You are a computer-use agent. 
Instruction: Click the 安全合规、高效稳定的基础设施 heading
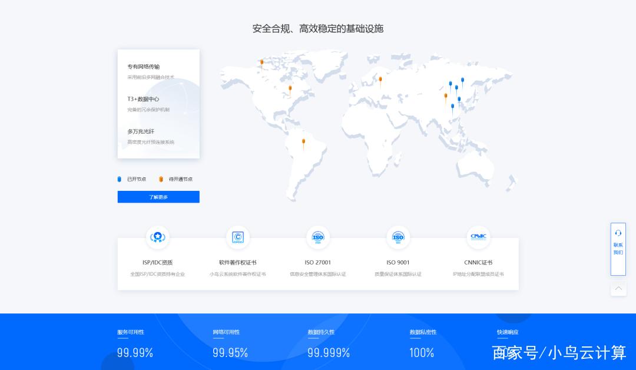click(318, 28)
